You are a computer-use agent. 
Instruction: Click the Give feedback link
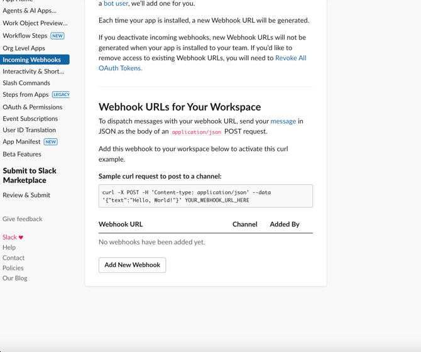(23, 219)
